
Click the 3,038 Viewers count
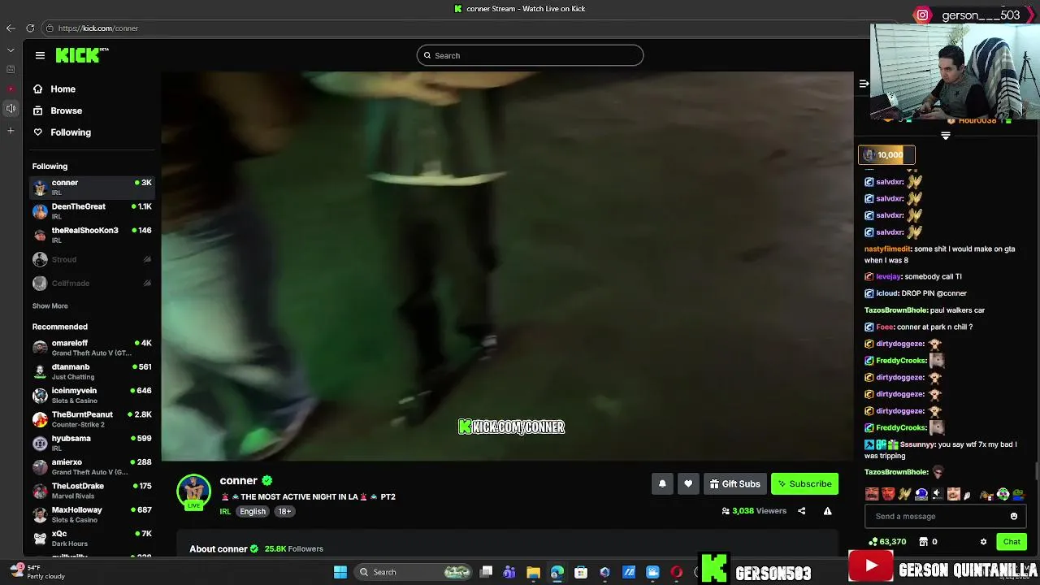point(754,511)
